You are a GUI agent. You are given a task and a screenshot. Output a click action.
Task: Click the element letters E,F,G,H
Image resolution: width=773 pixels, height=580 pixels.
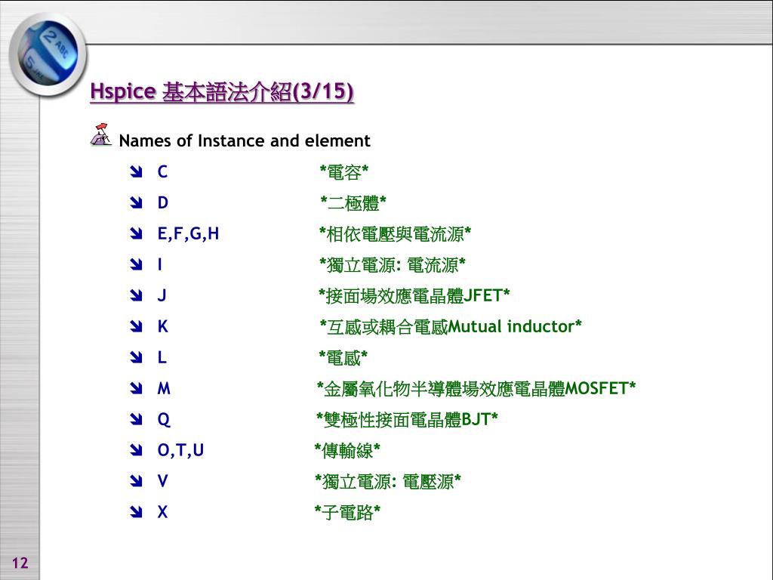pos(188,234)
